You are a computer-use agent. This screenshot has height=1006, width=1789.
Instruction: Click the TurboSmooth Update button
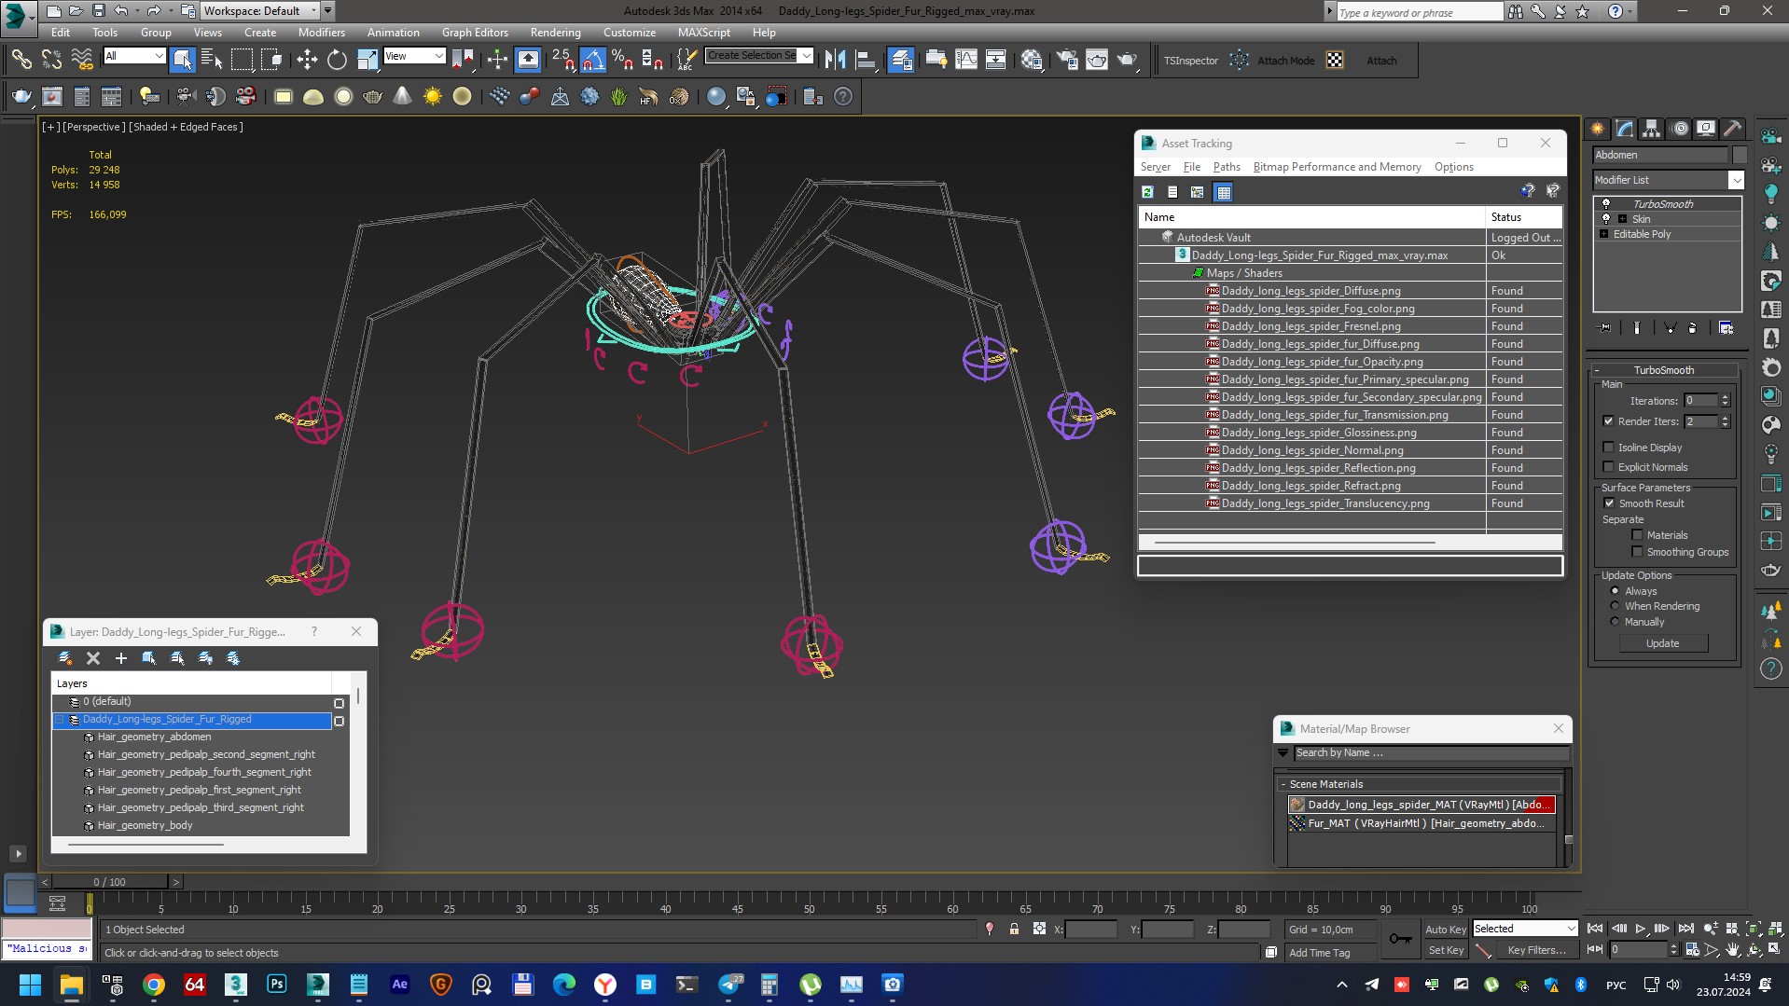pos(1662,643)
